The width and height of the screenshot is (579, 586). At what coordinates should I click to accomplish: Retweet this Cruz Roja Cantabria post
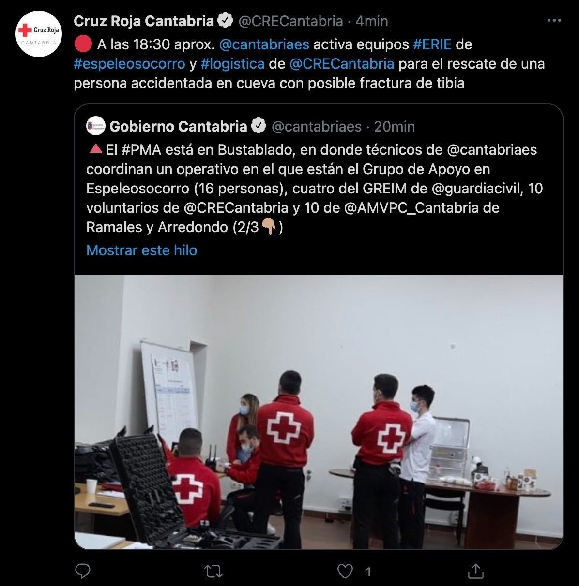click(x=213, y=571)
